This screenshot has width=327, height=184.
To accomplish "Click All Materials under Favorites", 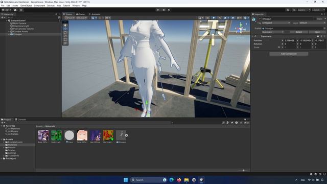I will (x=14, y=129).
